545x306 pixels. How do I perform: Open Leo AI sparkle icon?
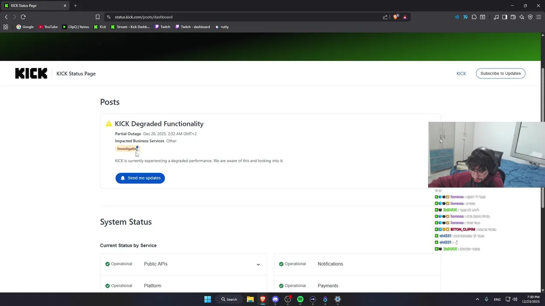click(522, 17)
